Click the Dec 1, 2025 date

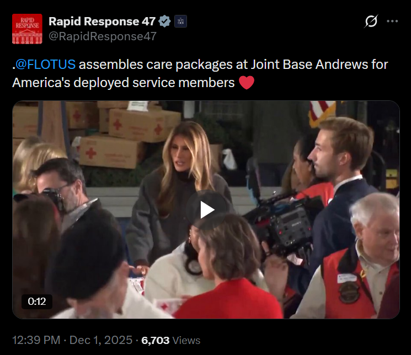[101, 340]
